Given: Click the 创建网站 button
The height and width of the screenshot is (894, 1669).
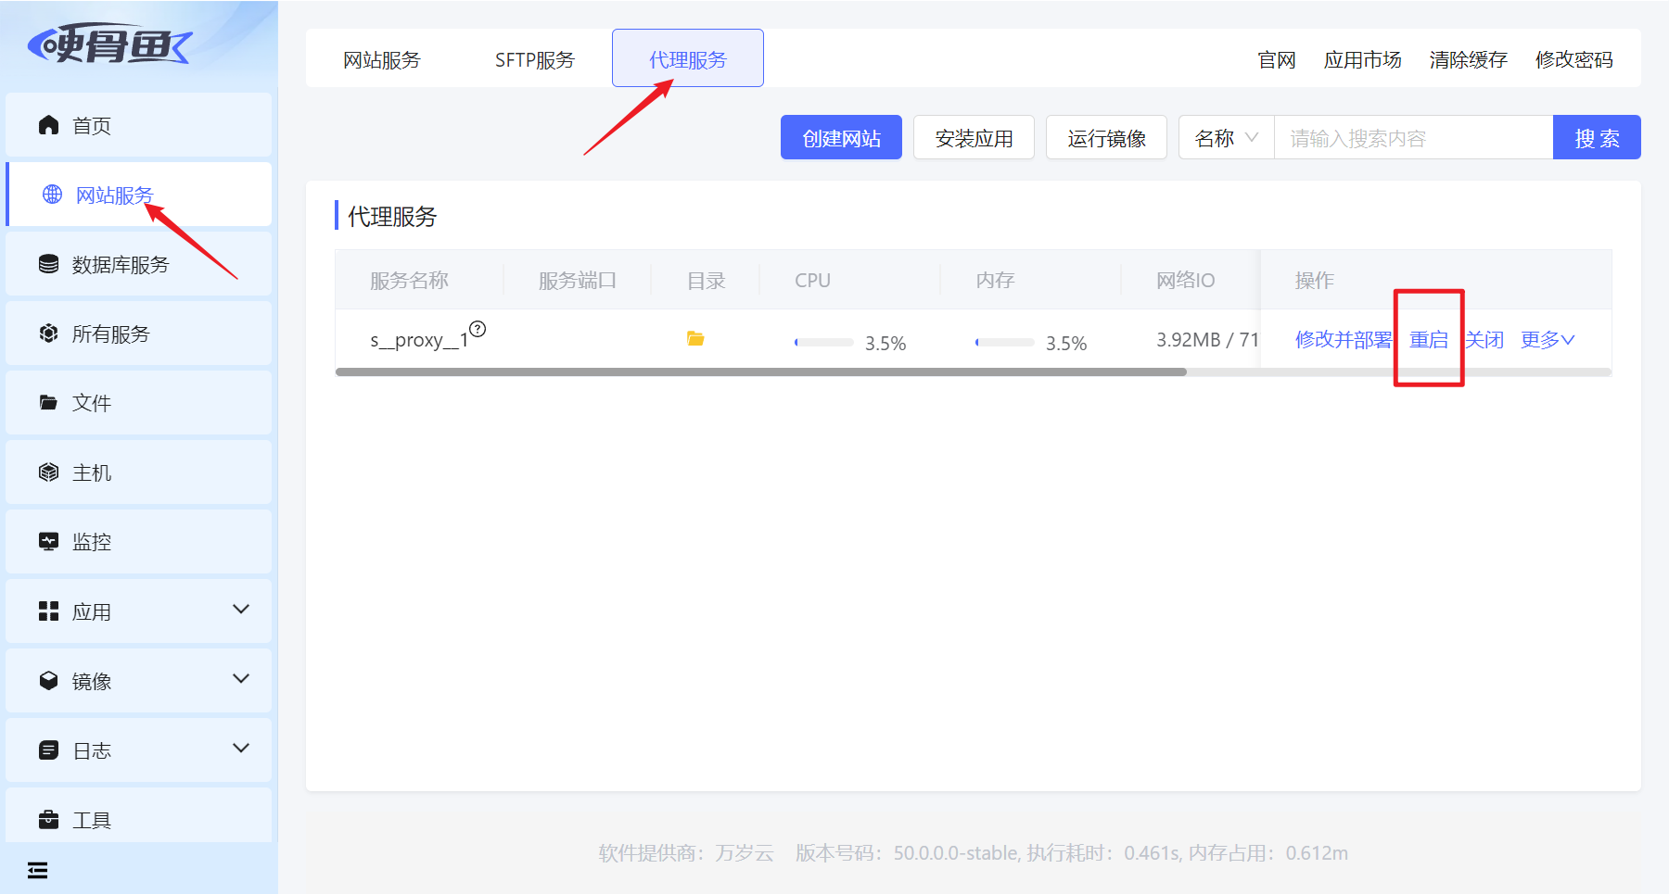Looking at the screenshot, I should 841,137.
